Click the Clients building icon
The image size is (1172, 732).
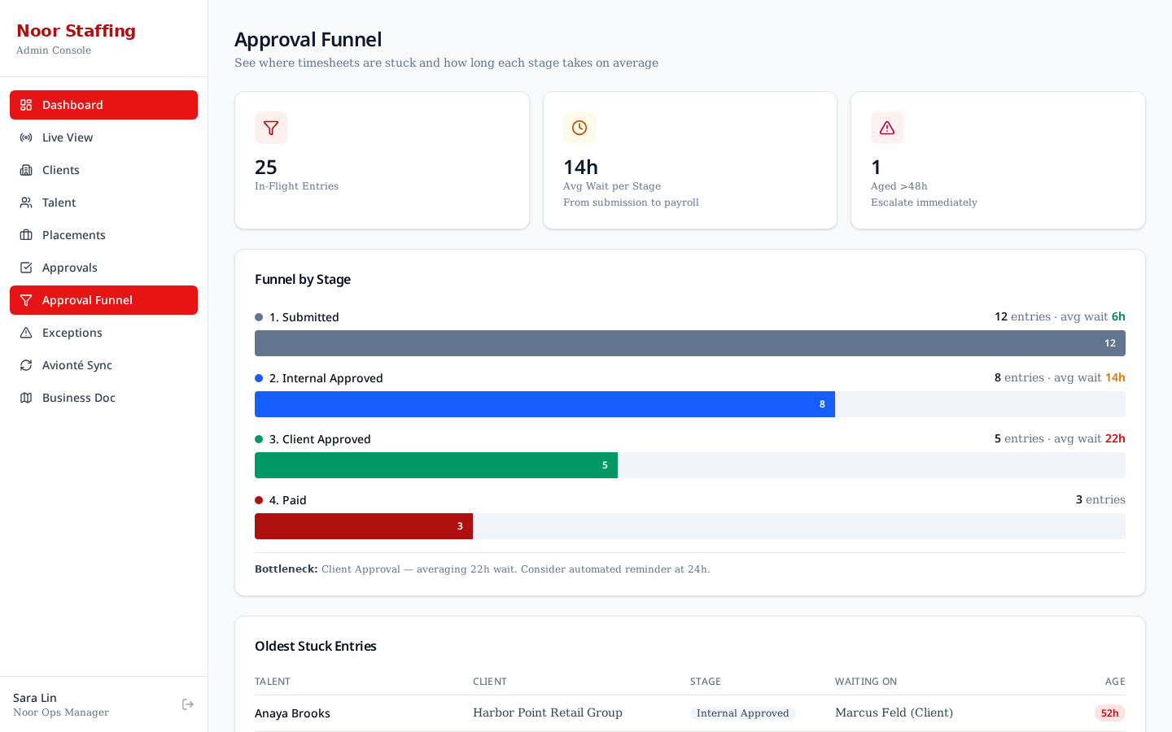[x=26, y=170]
